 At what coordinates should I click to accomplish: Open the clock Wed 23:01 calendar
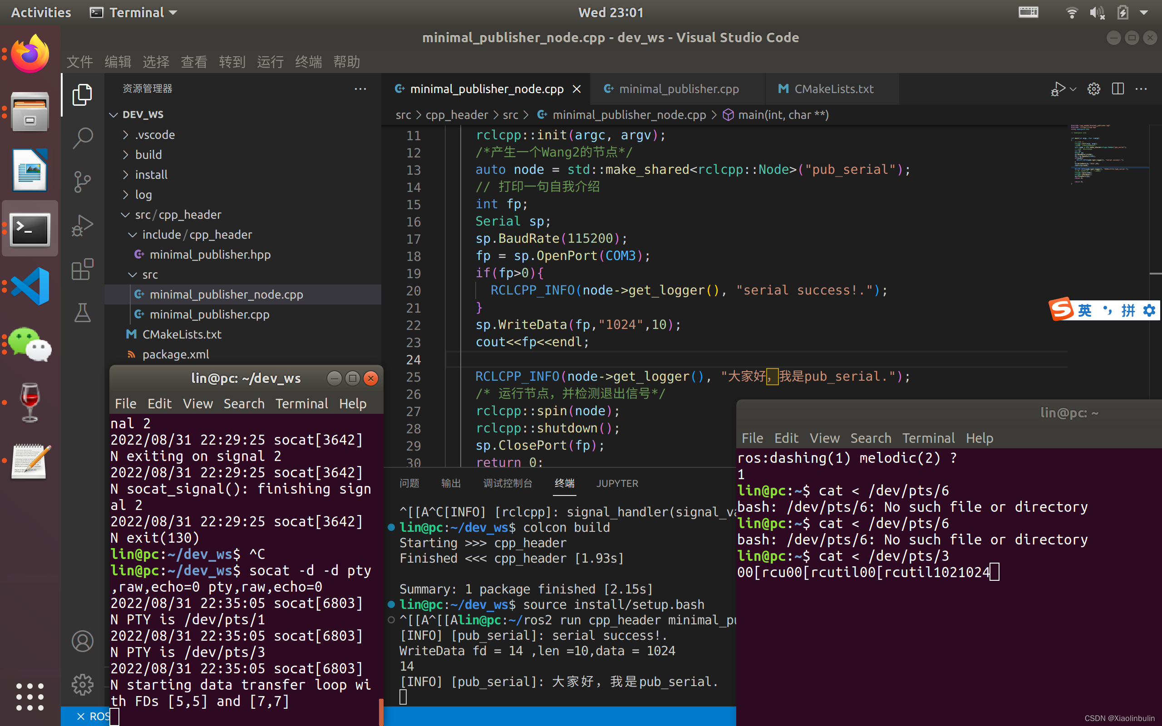click(611, 13)
